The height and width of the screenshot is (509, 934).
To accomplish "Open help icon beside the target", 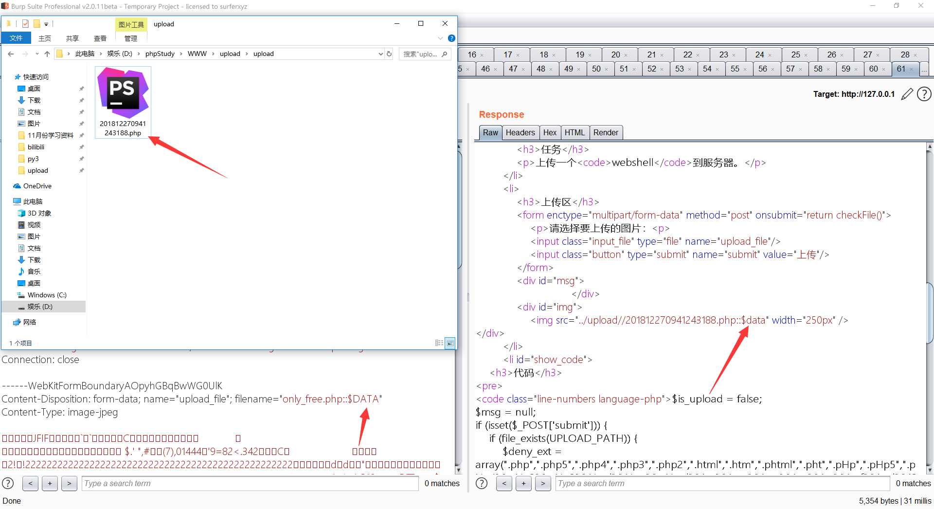I will click(924, 94).
